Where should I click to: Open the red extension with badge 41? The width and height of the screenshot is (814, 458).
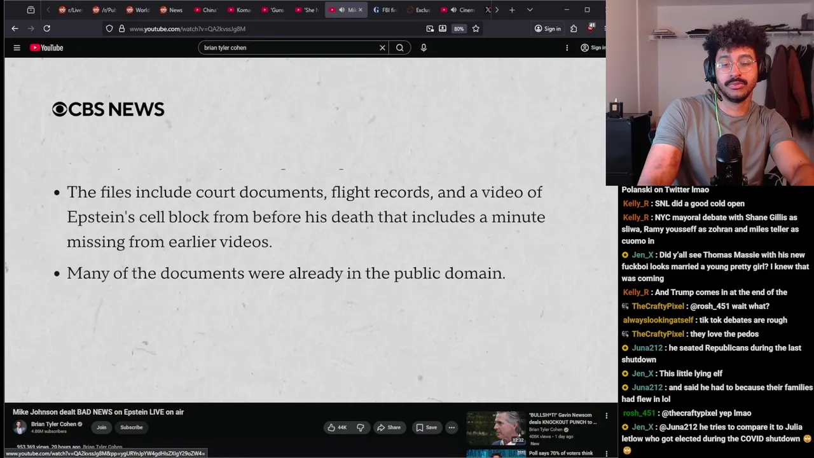591,28
